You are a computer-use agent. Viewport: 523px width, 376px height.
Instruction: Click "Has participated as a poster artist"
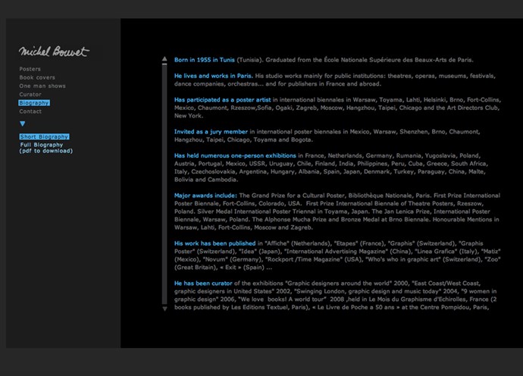pos(223,100)
